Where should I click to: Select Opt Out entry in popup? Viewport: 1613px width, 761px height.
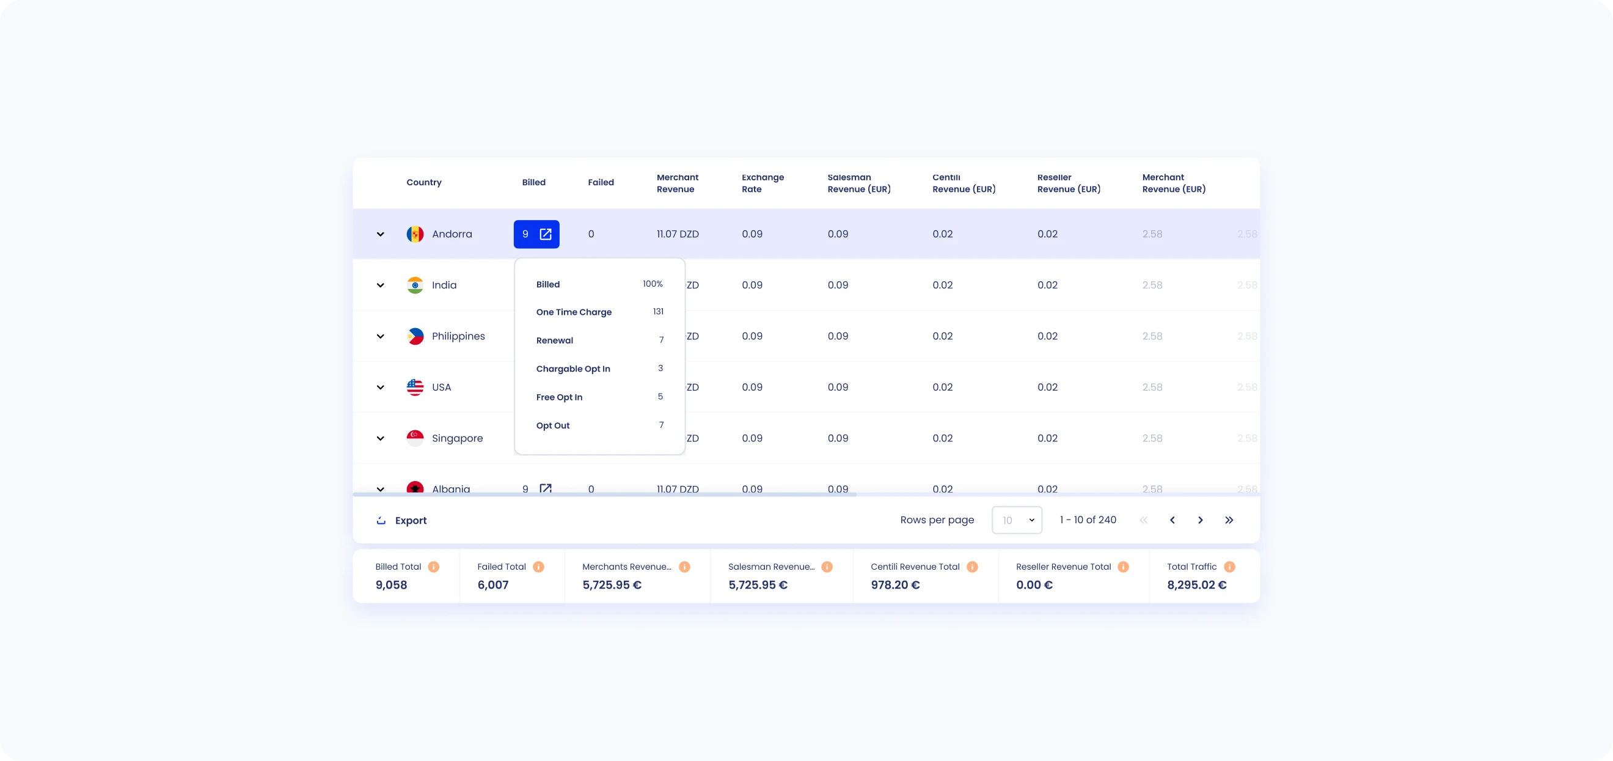(553, 425)
